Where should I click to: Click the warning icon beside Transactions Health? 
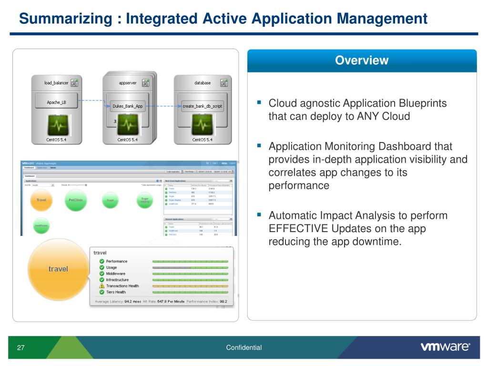click(102, 286)
